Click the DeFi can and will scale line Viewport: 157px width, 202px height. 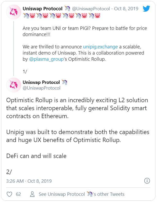coord(36,155)
